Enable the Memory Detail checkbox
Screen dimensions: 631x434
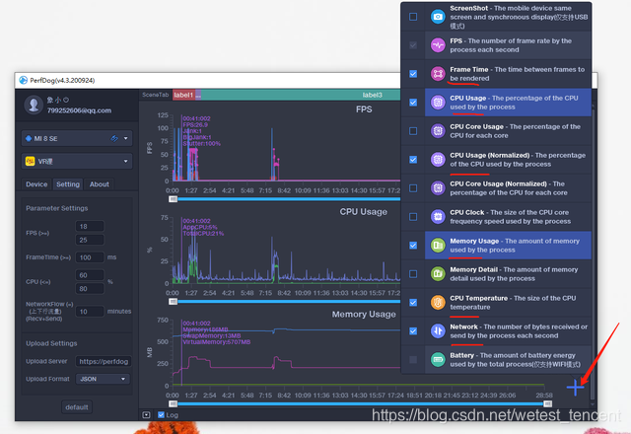tap(413, 274)
